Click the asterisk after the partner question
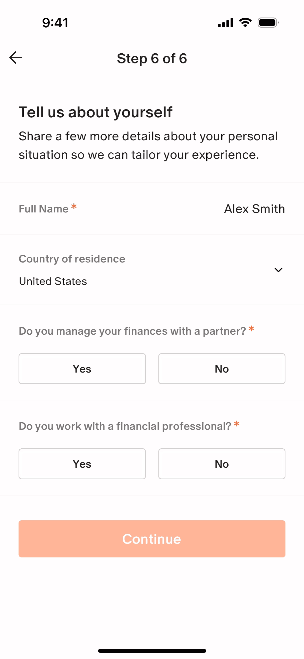 [x=251, y=329]
